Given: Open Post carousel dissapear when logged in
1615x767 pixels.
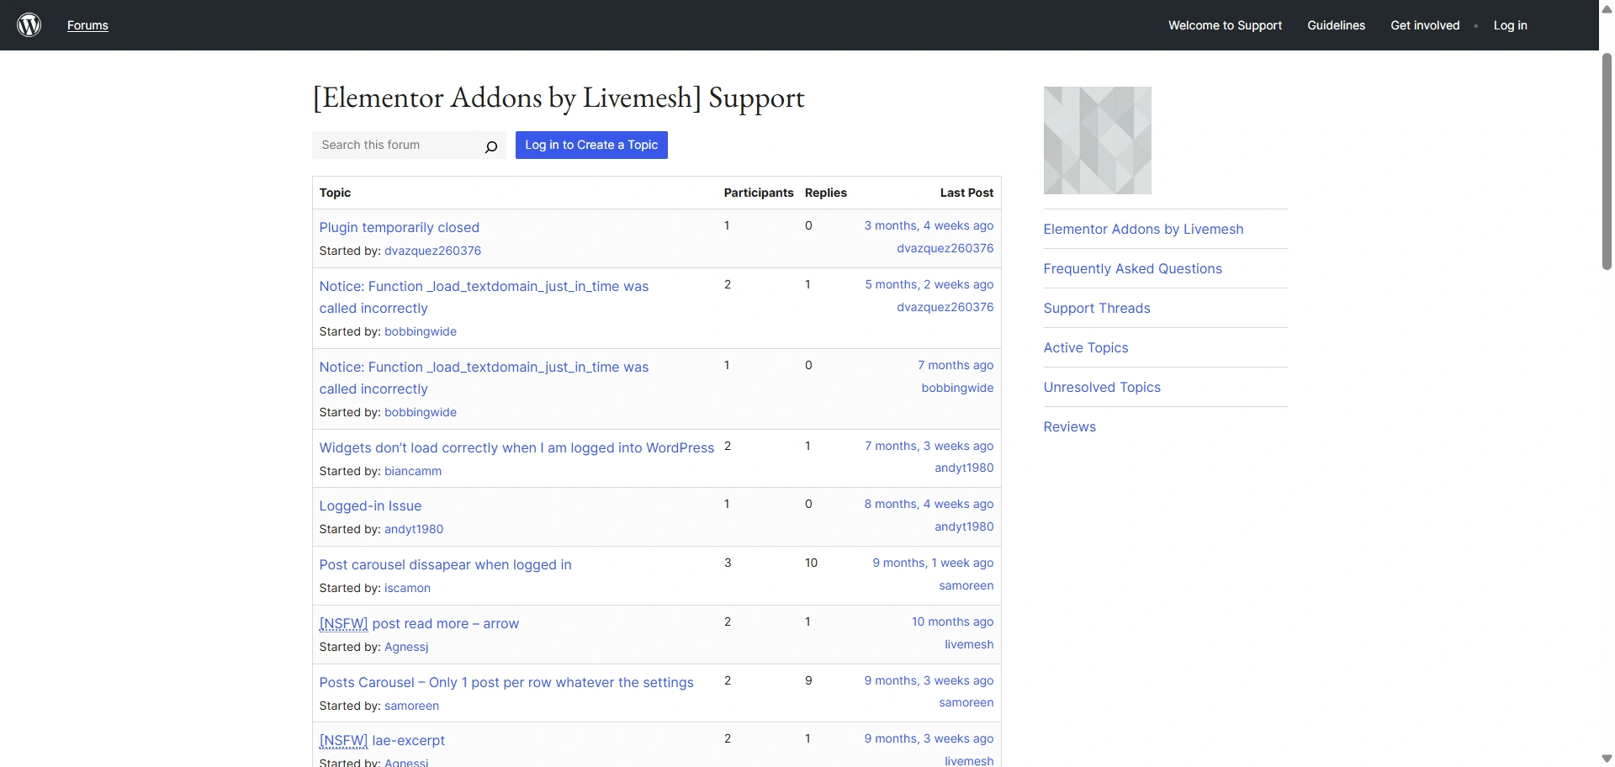Looking at the screenshot, I should tap(445, 564).
